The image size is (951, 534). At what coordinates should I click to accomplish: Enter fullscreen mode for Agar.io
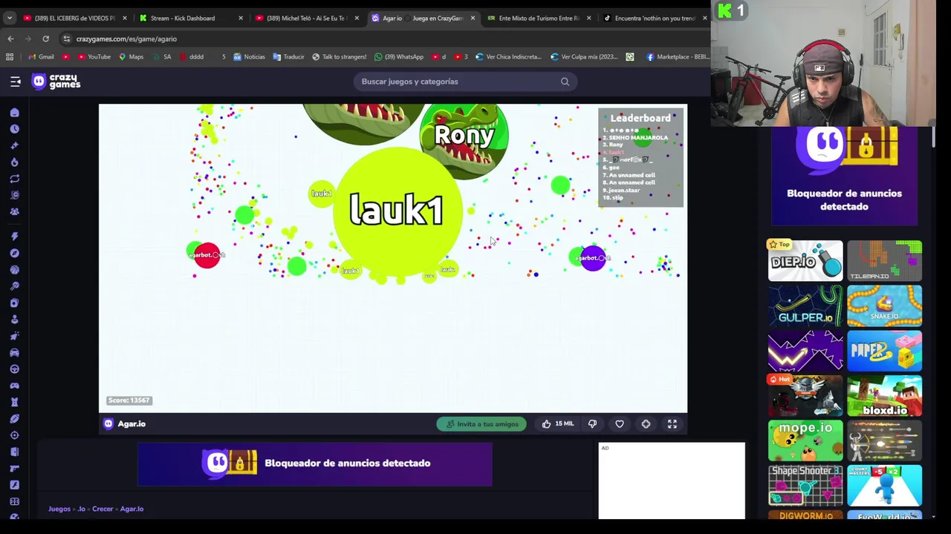[x=672, y=424]
